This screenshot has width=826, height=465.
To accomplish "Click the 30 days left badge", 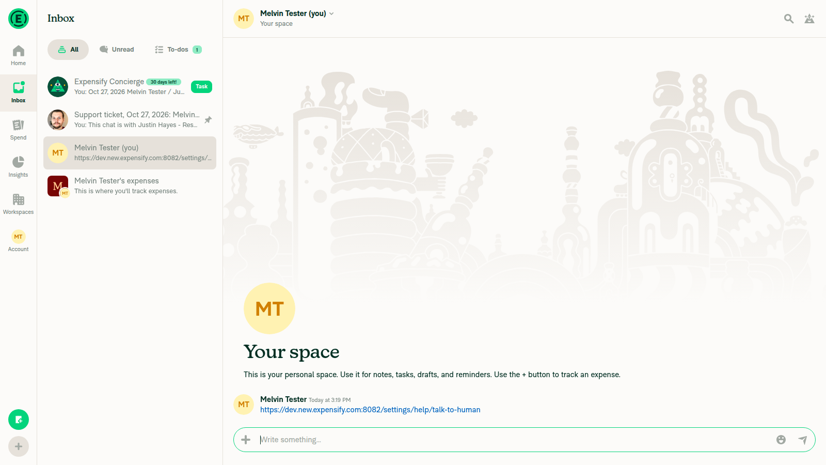I will 164,82.
